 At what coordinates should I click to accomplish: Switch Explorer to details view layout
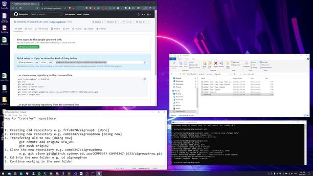tap(305, 115)
